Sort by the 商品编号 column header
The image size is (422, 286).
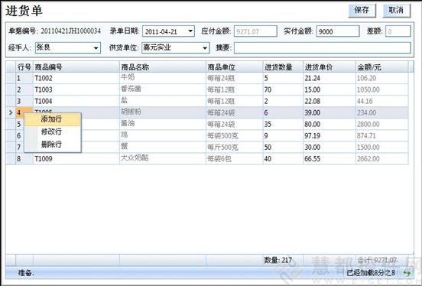coord(76,67)
